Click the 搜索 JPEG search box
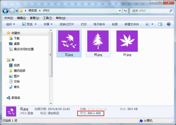Screen dimensions: 176x125 tap(148, 11)
